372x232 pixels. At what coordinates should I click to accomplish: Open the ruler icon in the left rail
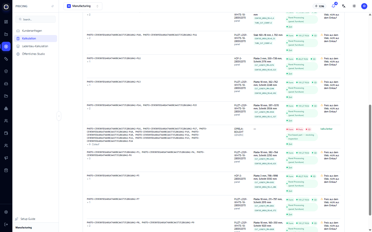tap(6, 59)
